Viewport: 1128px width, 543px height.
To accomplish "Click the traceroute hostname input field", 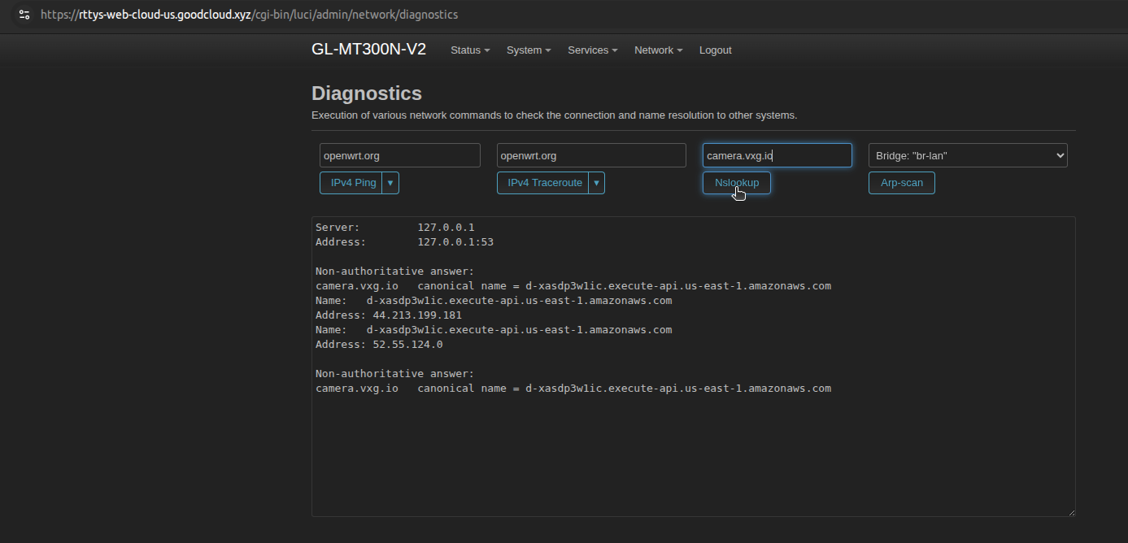I will pos(591,155).
